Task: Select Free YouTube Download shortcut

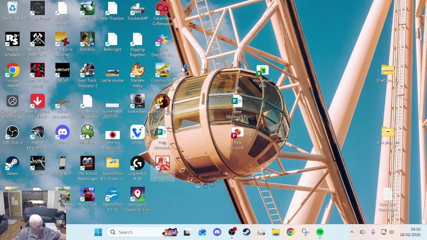Action: coord(37,107)
